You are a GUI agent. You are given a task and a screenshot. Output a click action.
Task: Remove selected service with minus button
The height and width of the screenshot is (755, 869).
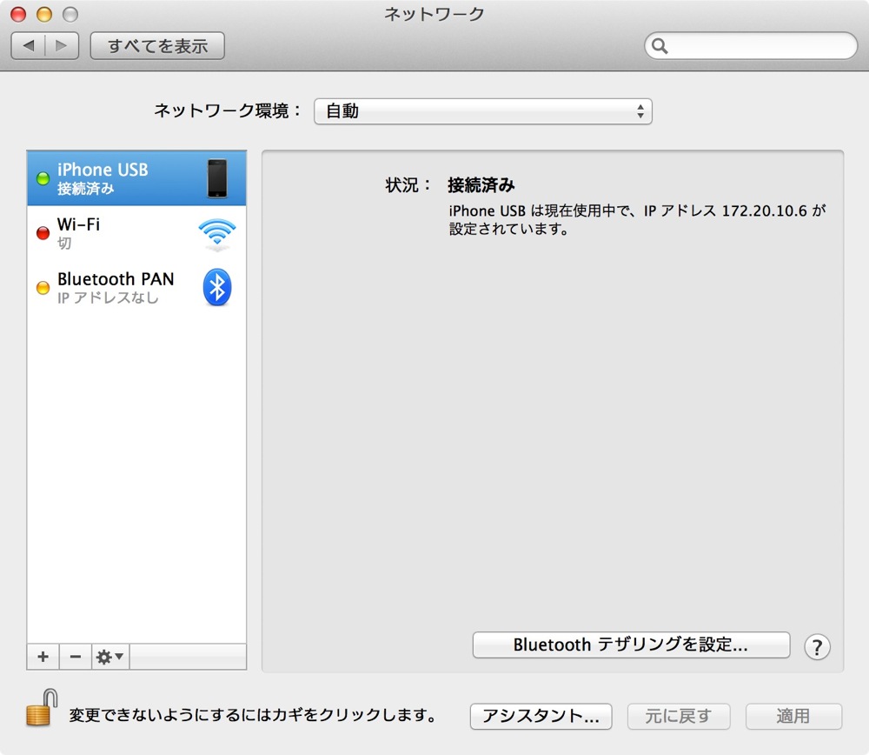tap(76, 657)
